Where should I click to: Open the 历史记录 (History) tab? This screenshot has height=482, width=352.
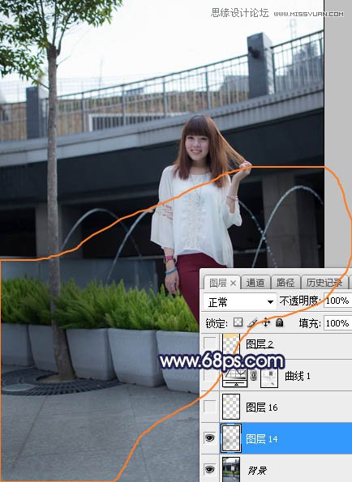tap(324, 282)
